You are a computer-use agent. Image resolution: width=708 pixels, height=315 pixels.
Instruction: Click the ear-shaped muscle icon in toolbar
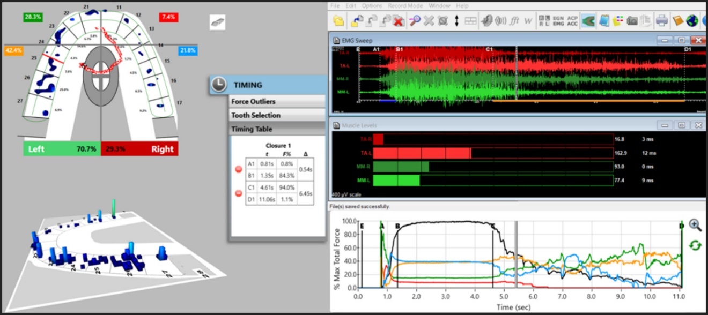point(486,21)
